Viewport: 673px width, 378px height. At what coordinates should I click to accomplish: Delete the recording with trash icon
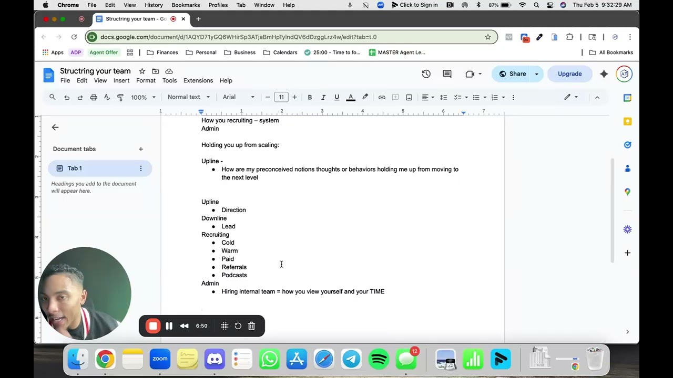point(251,326)
